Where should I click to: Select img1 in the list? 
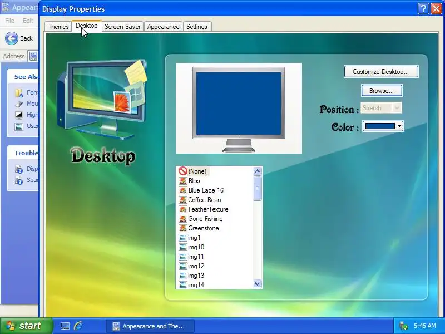point(194,238)
